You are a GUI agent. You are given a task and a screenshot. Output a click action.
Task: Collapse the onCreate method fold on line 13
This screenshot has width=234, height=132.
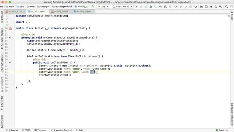[x=15, y=38]
